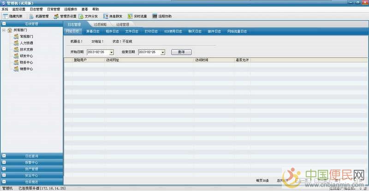Sort by the 访问时间 column header

click(202, 60)
